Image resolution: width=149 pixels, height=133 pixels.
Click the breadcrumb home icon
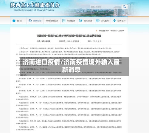click(x=97, y=31)
